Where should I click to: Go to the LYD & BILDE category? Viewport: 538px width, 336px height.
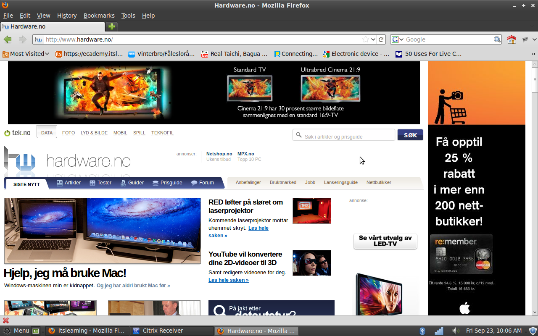(x=94, y=133)
